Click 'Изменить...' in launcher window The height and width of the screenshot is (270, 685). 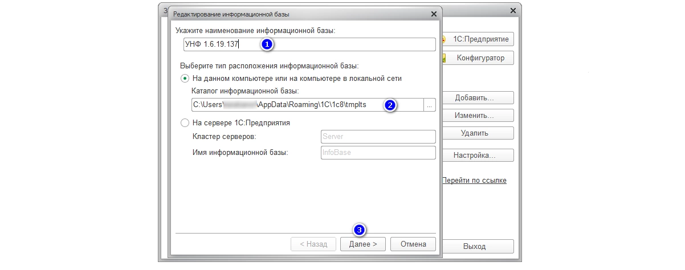(478, 116)
